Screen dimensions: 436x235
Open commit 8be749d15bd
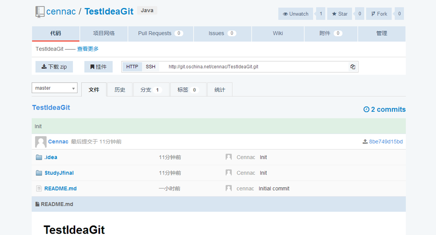pyautogui.click(x=386, y=142)
